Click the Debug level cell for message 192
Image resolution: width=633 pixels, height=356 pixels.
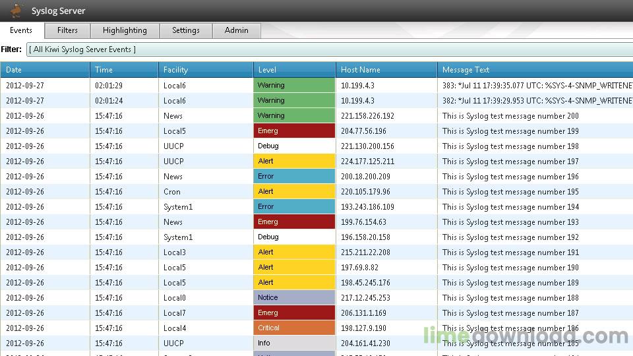294,237
